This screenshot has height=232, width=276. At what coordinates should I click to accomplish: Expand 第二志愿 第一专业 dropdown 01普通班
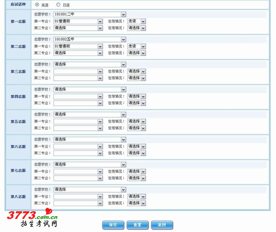pyautogui.click(x=78, y=46)
